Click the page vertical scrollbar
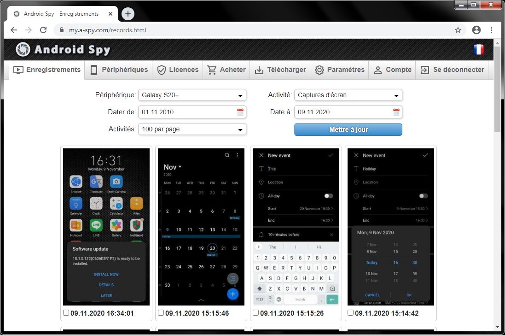 [497, 88]
